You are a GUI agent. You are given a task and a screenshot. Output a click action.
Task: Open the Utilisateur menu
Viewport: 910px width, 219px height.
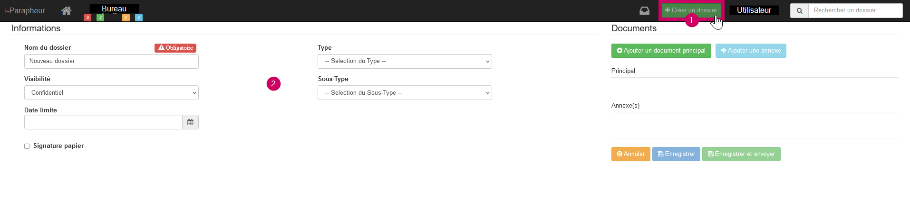coord(754,10)
